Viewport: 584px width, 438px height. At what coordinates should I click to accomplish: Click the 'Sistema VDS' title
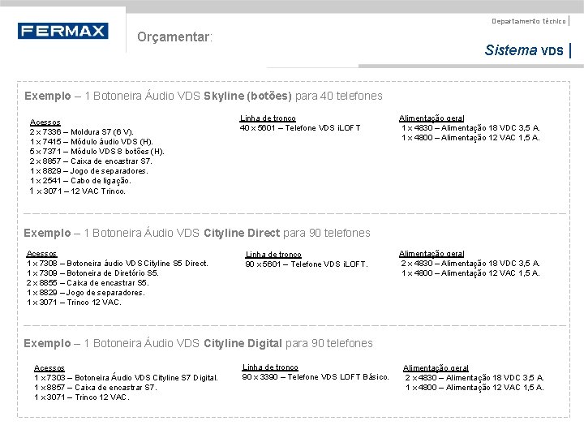pos(524,50)
